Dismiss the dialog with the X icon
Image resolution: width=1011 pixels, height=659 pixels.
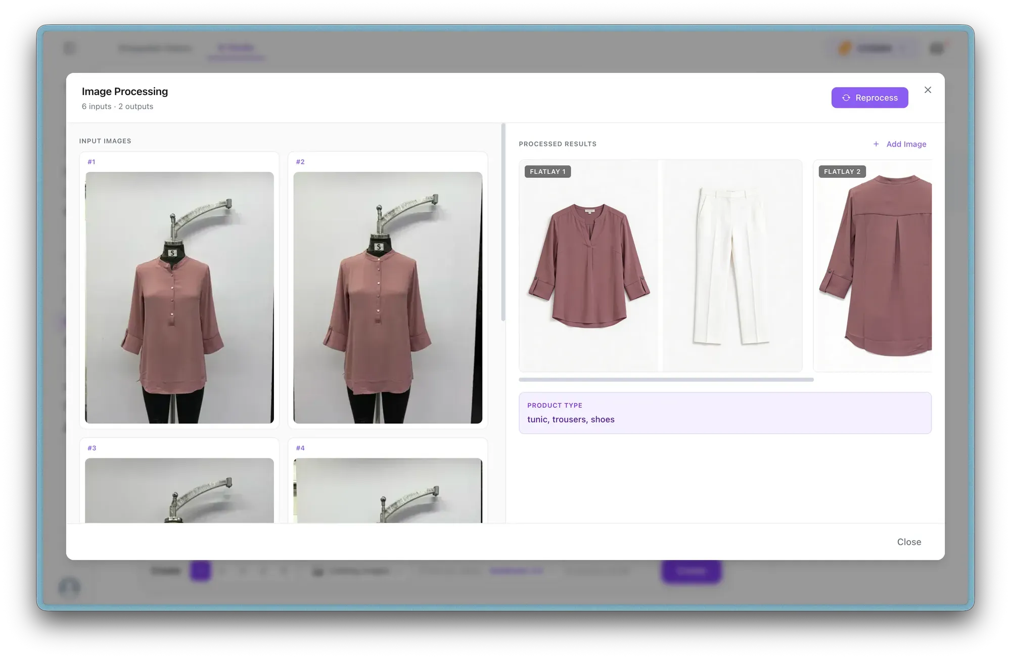(x=928, y=90)
